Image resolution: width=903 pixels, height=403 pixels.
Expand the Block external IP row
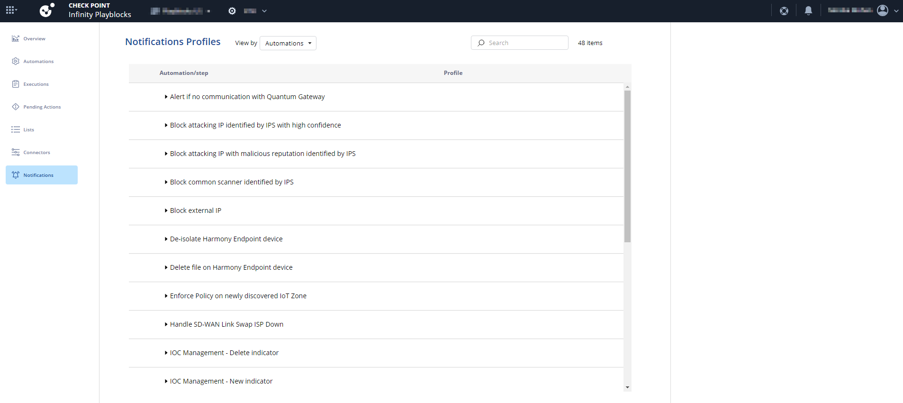click(166, 211)
